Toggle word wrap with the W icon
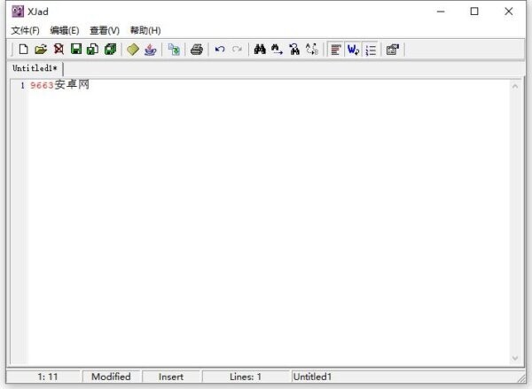The width and height of the screenshot is (532, 389). coord(353,50)
